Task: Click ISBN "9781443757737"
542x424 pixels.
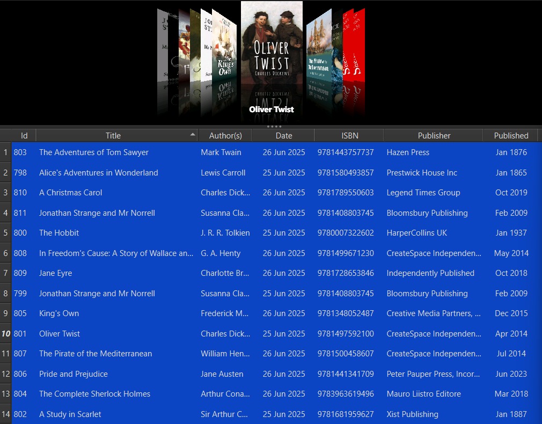Action: 346,152
